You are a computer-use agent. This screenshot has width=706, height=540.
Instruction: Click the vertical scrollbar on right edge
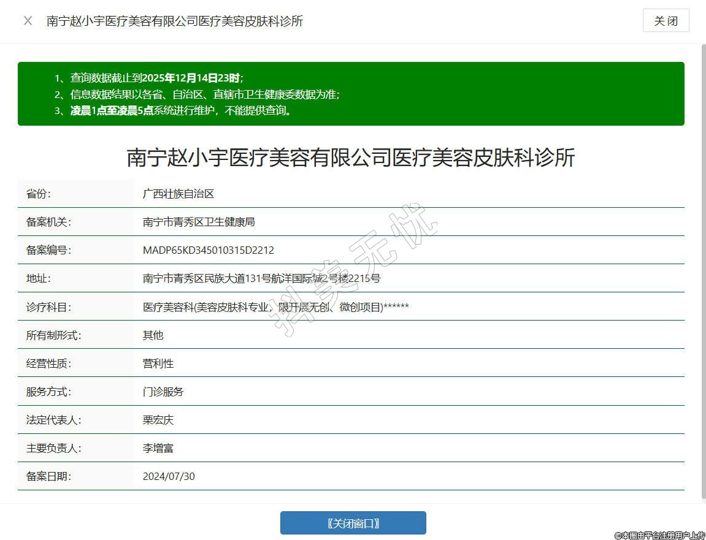point(703,270)
